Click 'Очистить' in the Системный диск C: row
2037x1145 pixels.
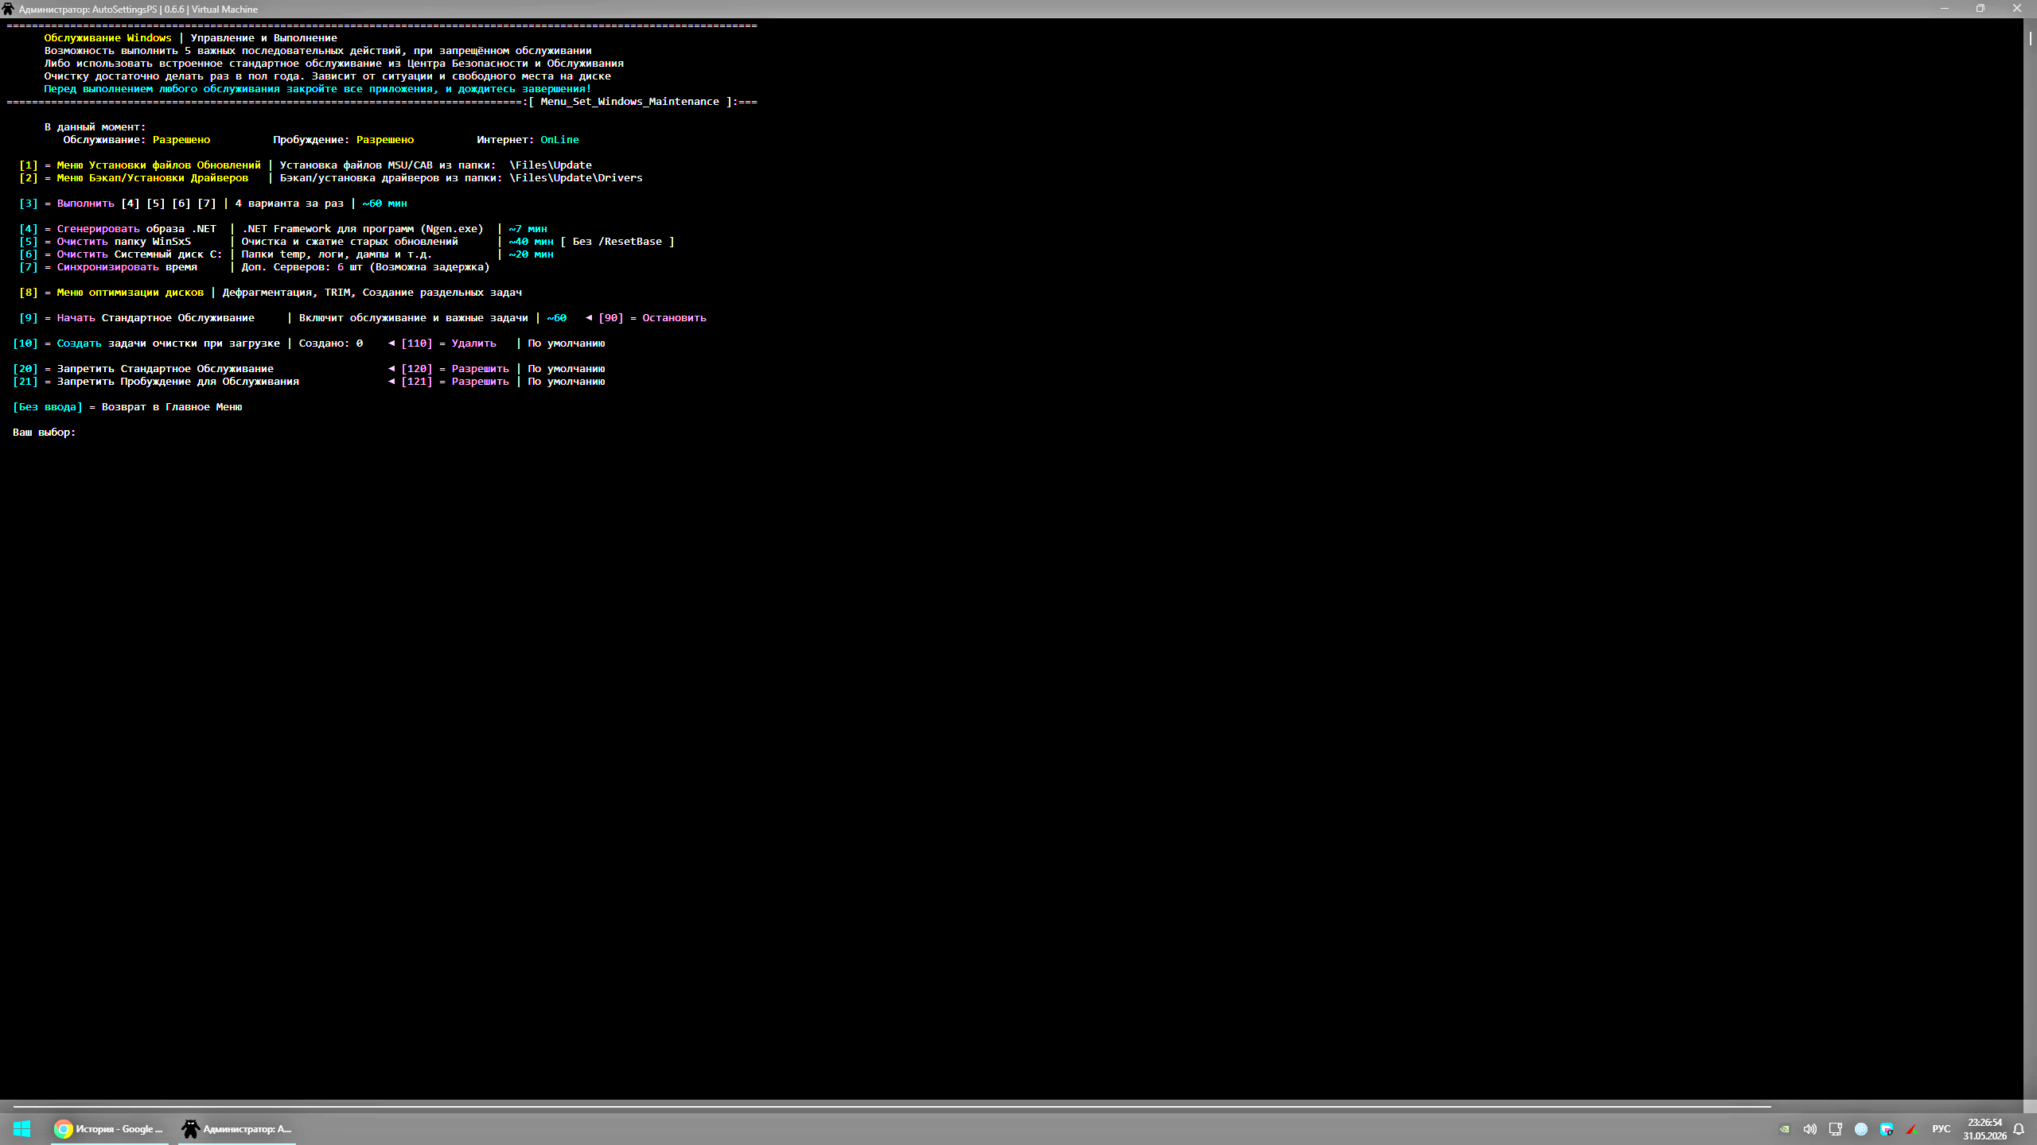(x=82, y=254)
